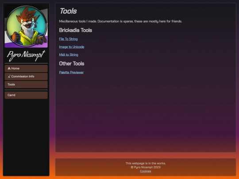
Task: Click the 'Miscillaneous tools I made' description text
Action: (120, 21)
